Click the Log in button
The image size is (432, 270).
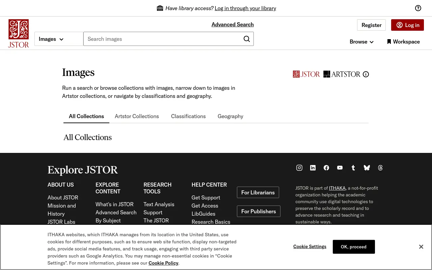(407, 25)
